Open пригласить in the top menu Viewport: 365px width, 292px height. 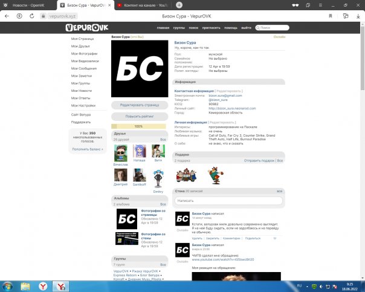(211, 28)
